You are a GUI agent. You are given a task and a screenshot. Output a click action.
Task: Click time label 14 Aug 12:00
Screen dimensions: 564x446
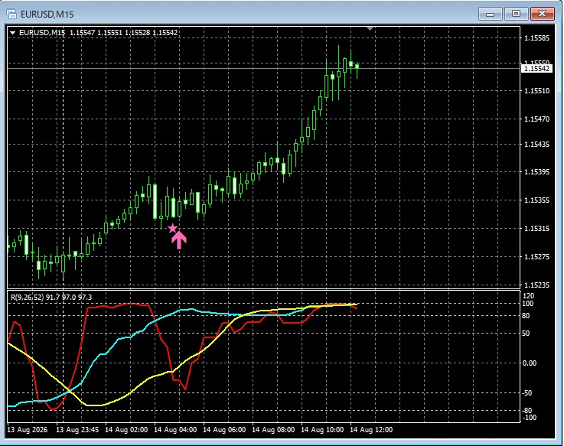(x=371, y=429)
